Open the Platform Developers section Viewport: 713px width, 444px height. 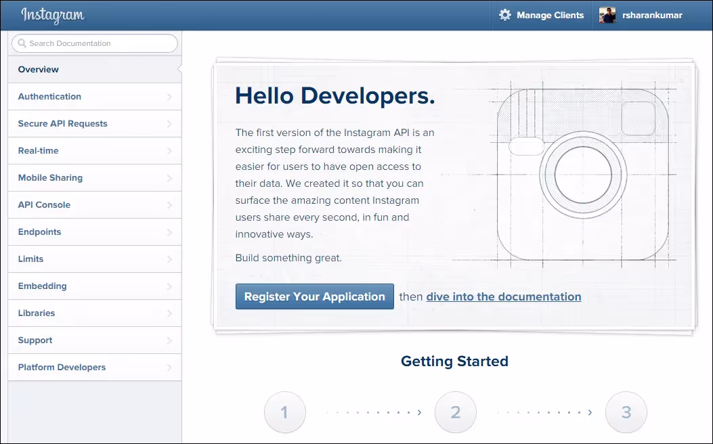pyautogui.click(x=95, y=368)
